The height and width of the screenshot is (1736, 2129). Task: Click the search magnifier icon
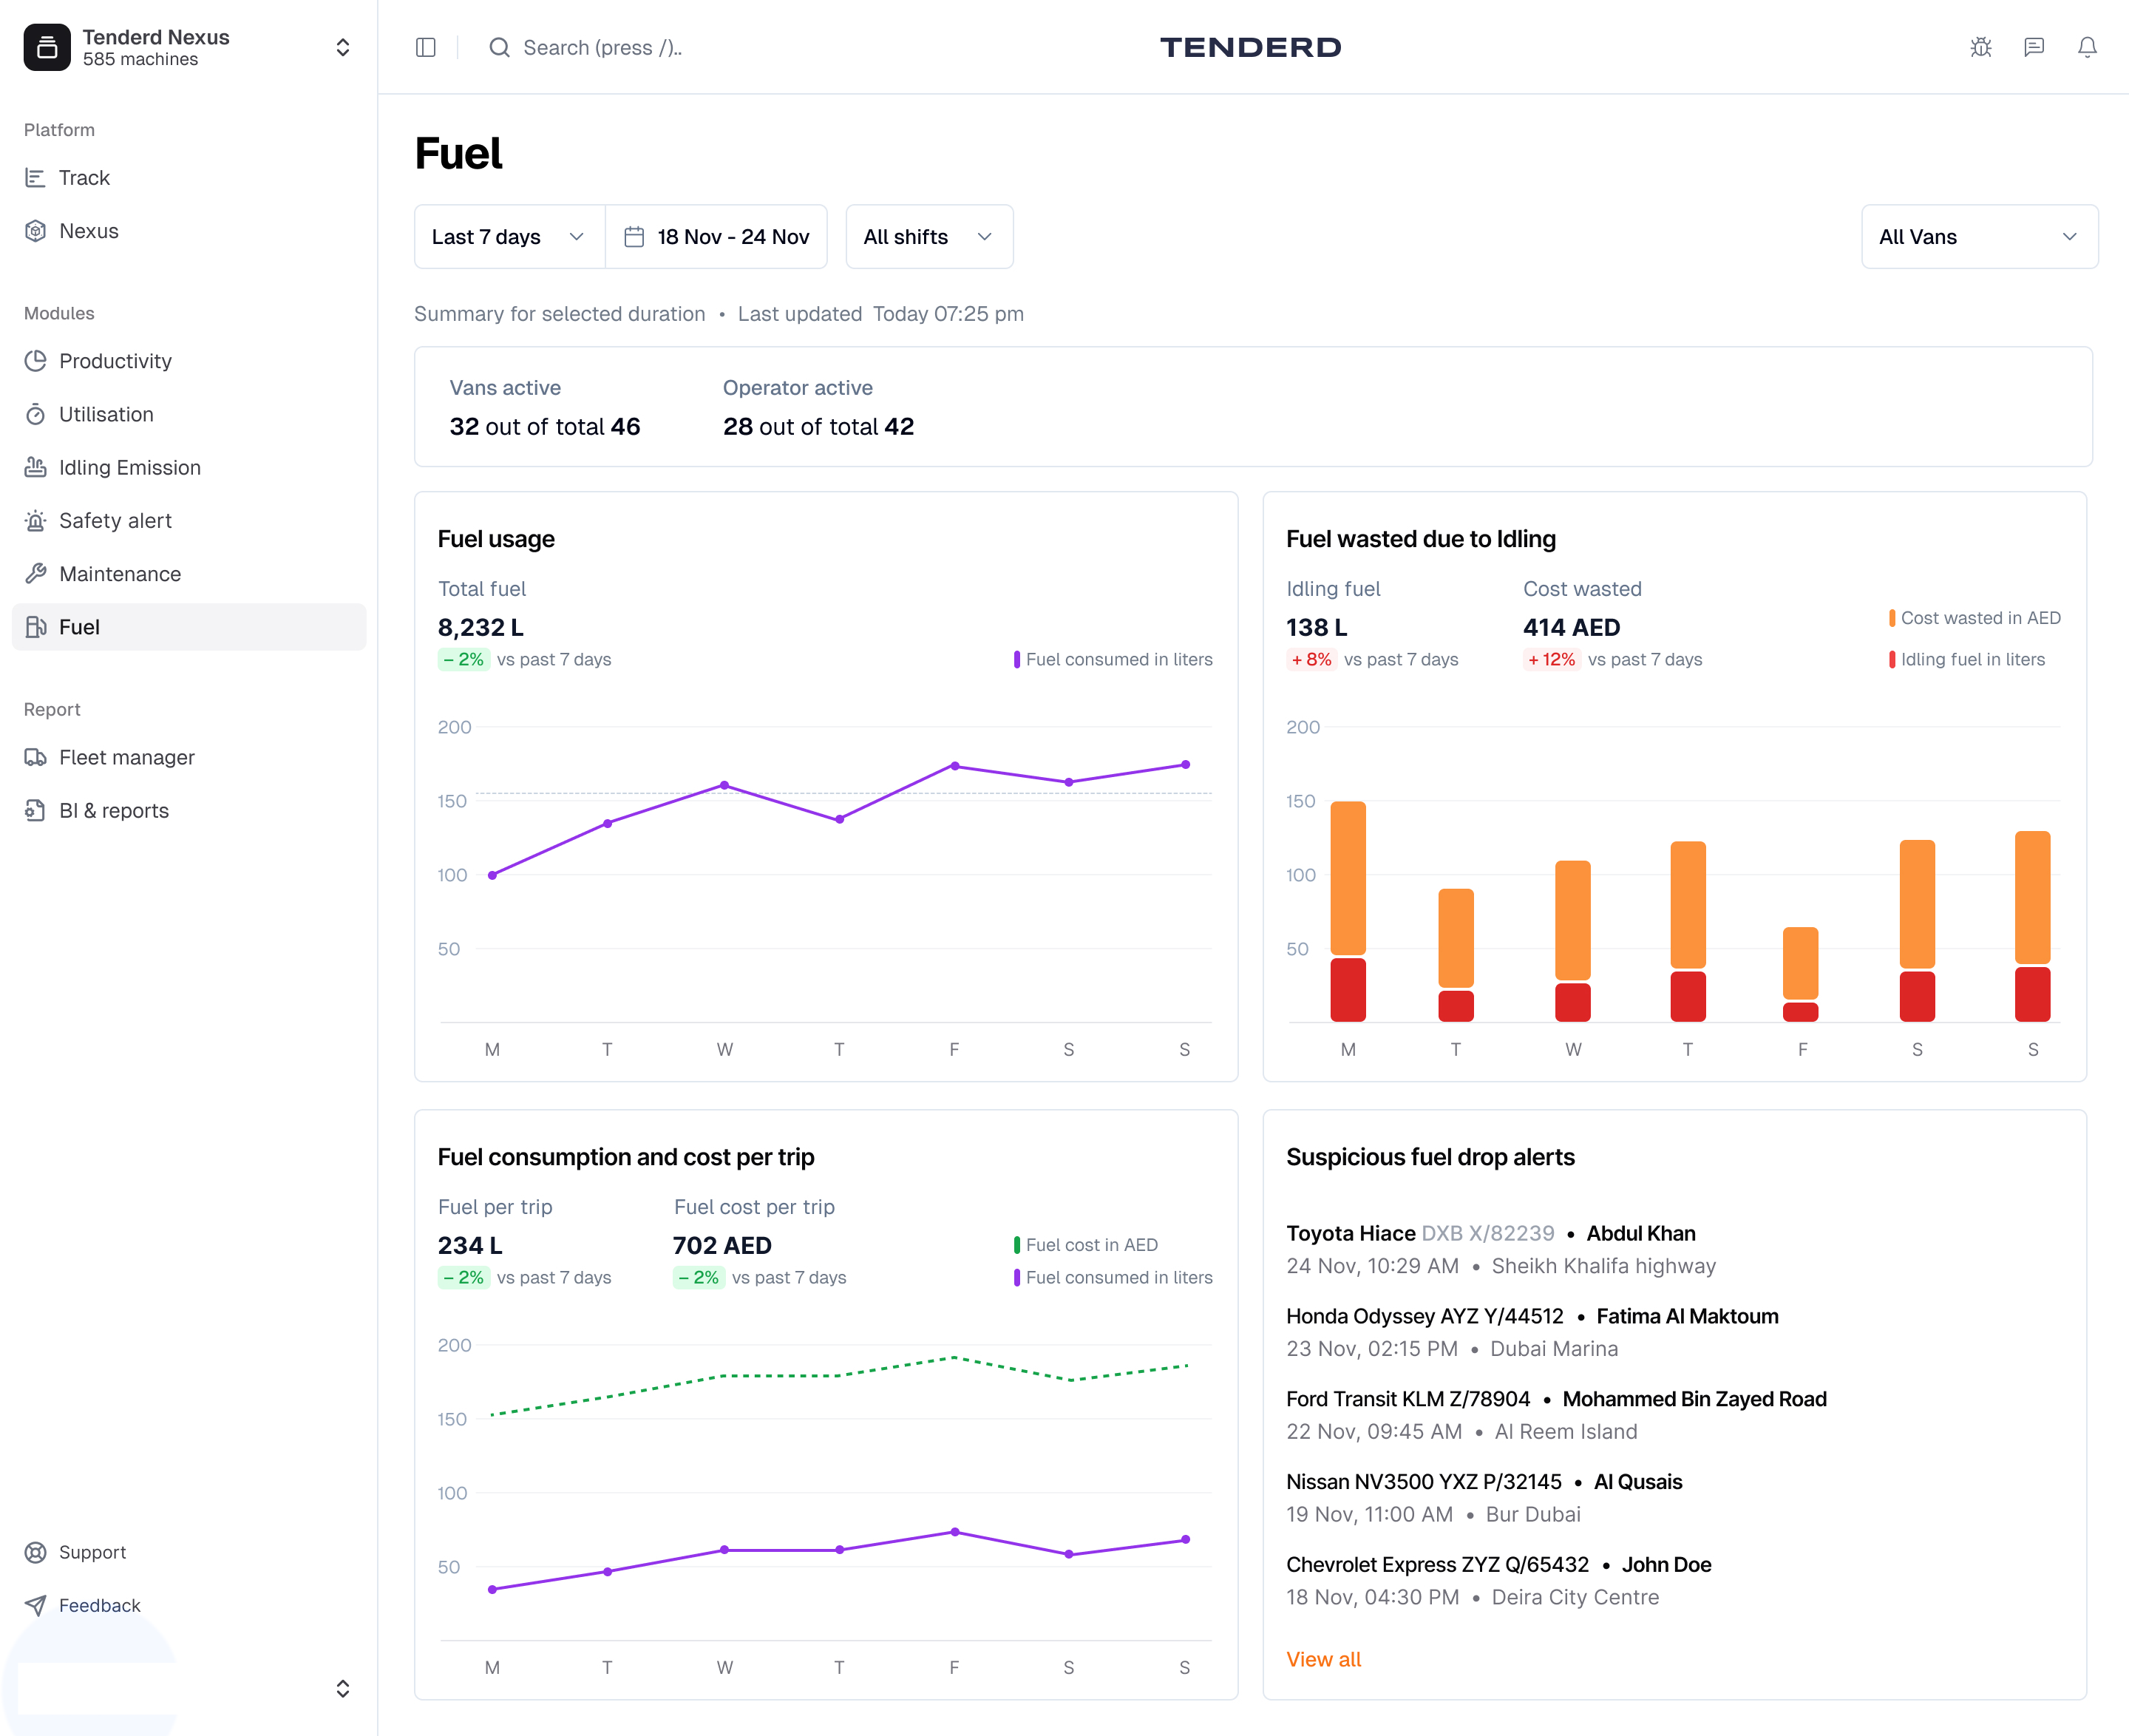tap(499, 47)
